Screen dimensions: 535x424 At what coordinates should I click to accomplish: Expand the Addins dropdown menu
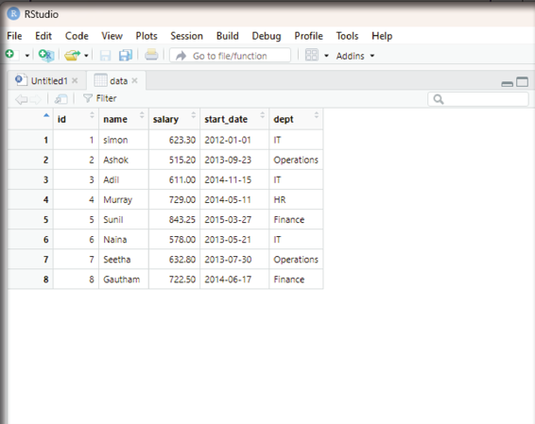coord(355,56)
